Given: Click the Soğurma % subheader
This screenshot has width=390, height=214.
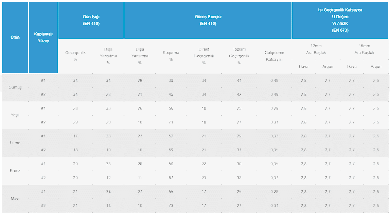Looking at the screenshot, I should (171, 56).
